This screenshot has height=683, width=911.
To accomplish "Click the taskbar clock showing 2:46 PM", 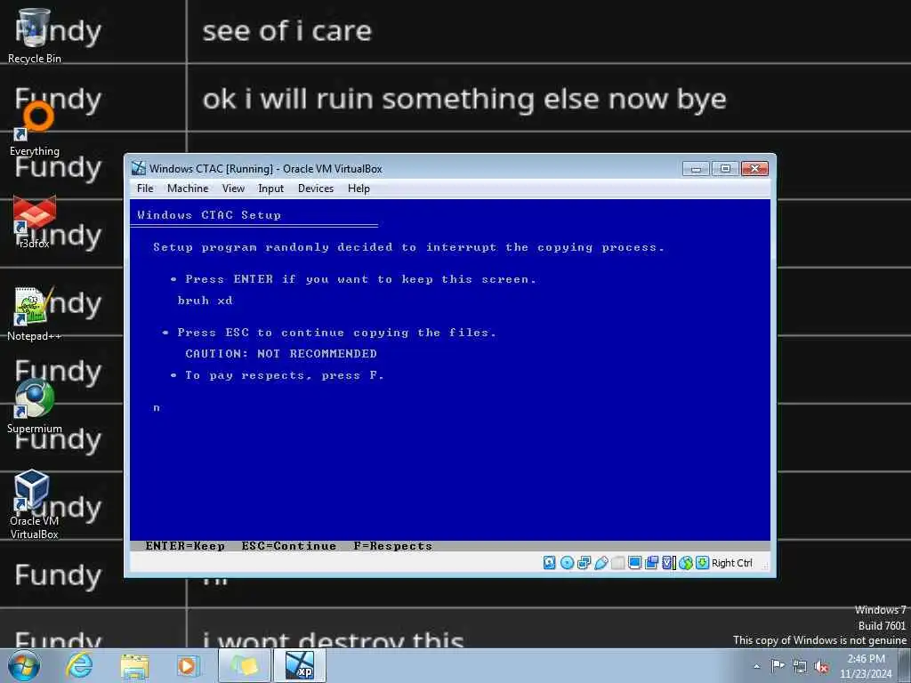I will pos(866,666).
